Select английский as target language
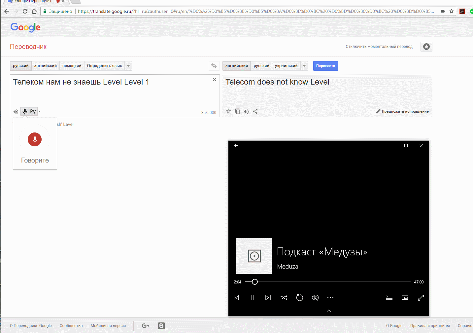Screen dimensions: 473x333 [237, 66]
